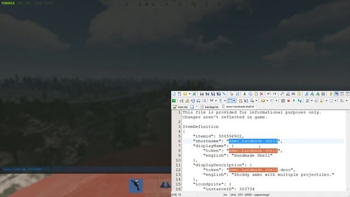Click the eye icon in the top toolbar
Screen dimensions: 350x197
(293, 94)
